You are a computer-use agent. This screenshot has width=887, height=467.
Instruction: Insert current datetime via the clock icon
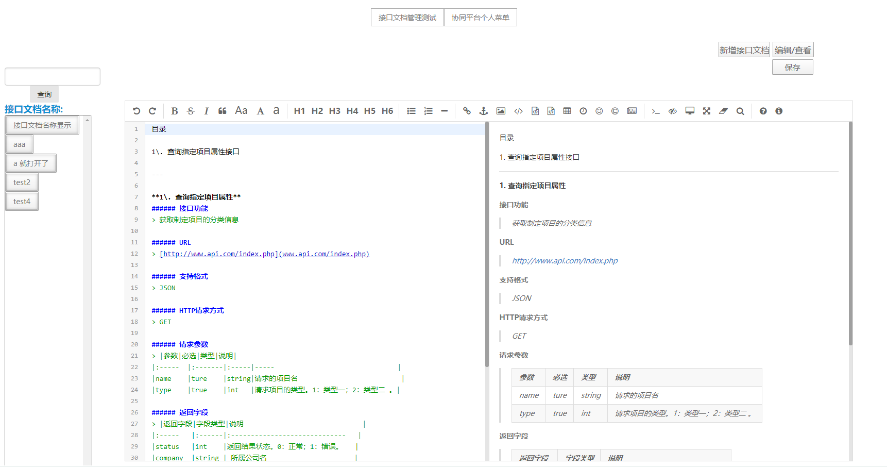583,111
